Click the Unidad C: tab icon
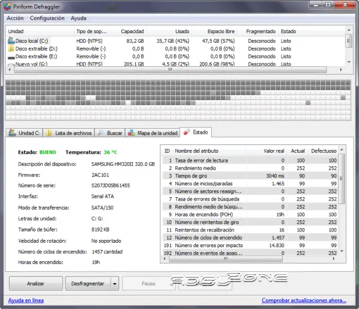This screenshot has height=309, width=359. 12,133
